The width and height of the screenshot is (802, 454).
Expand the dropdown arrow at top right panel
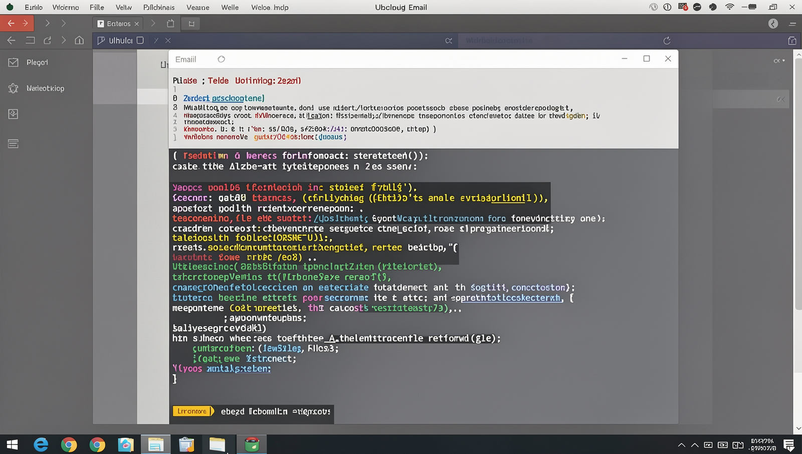[779, 61]
